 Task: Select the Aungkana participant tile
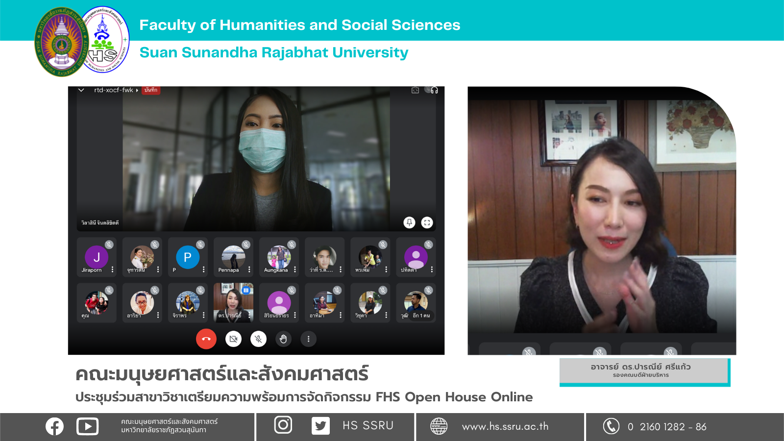pyautogui.click(x=278, y=257)
